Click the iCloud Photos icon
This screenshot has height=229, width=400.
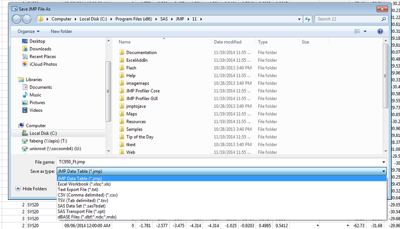[x=25, y=64]
